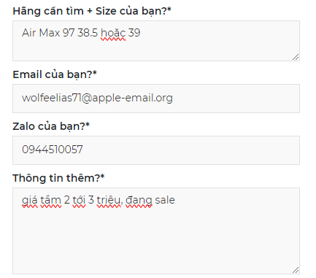
Task: Click the "Thông tin thêm?" label
Action: [58, 178]
